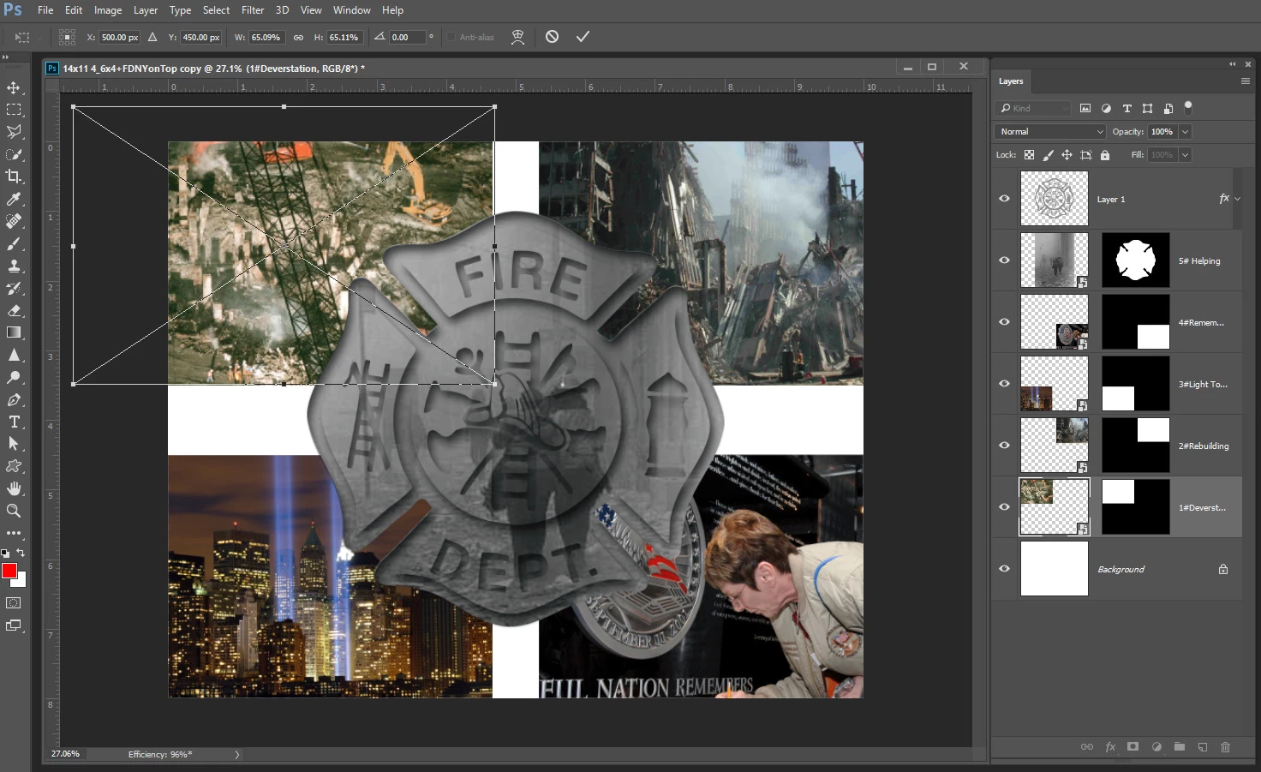
Task: Expand the status bar info arrow
Action: pyautogui.click(x=237, y=755)
